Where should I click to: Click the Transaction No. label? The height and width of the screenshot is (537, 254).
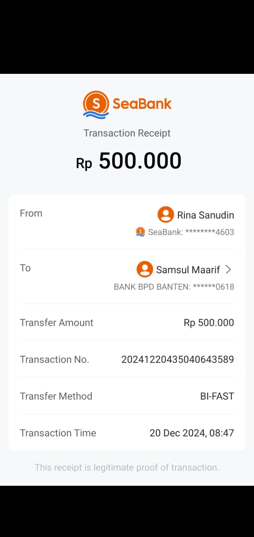(54, 359)
